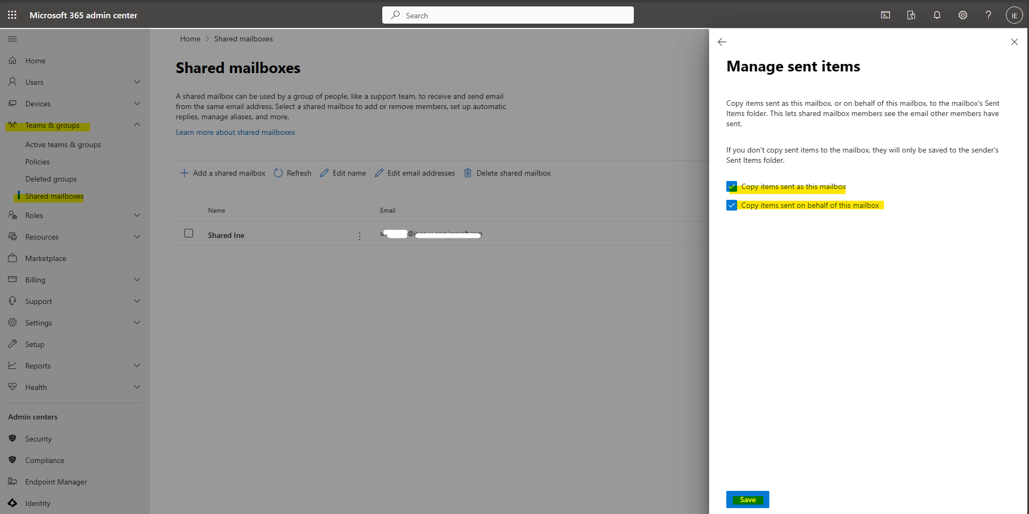
Task: Expand the Users navigation section
Action: [x=137, y=82]
